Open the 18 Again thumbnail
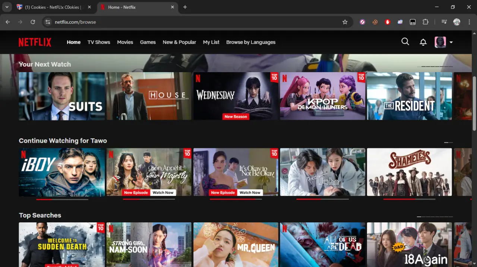This screenshot has height=267, width=477. 410,245
